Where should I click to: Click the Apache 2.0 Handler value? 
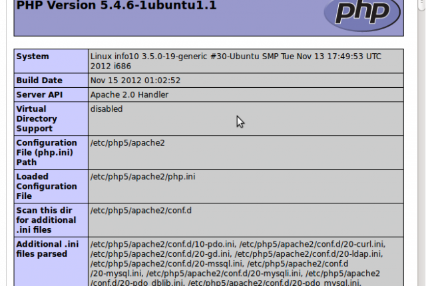point(129,94)
